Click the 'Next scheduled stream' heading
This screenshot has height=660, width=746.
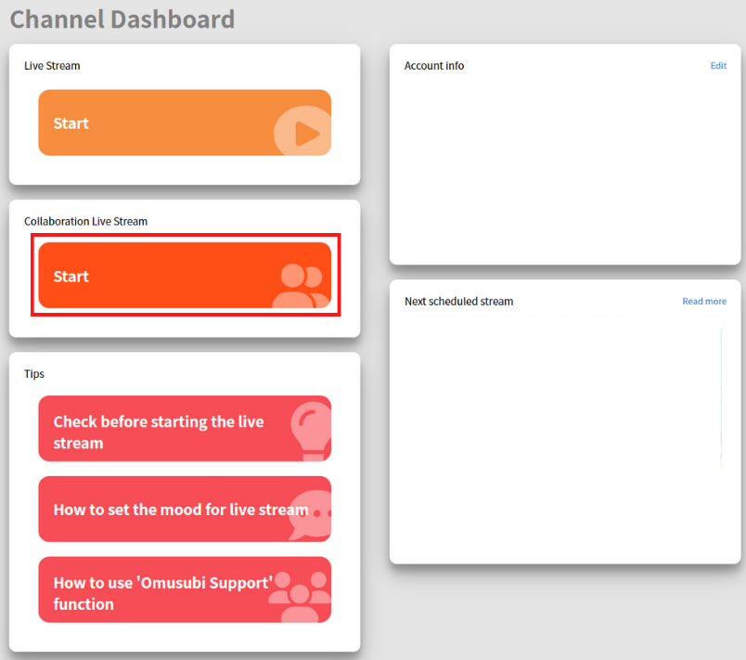pos(458,301)
